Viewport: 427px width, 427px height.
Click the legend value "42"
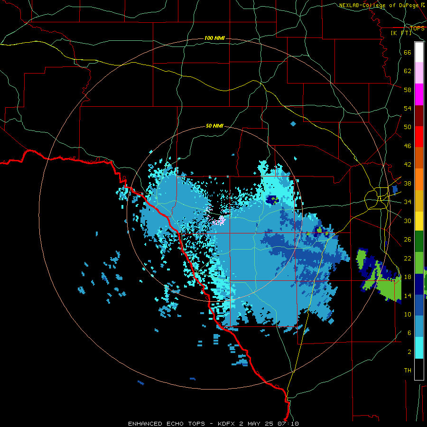click(408, 164)
